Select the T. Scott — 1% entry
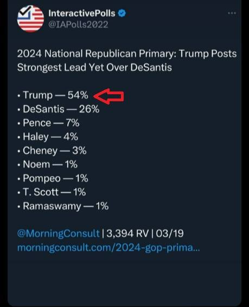249x307 pixels. pos(52,192)
